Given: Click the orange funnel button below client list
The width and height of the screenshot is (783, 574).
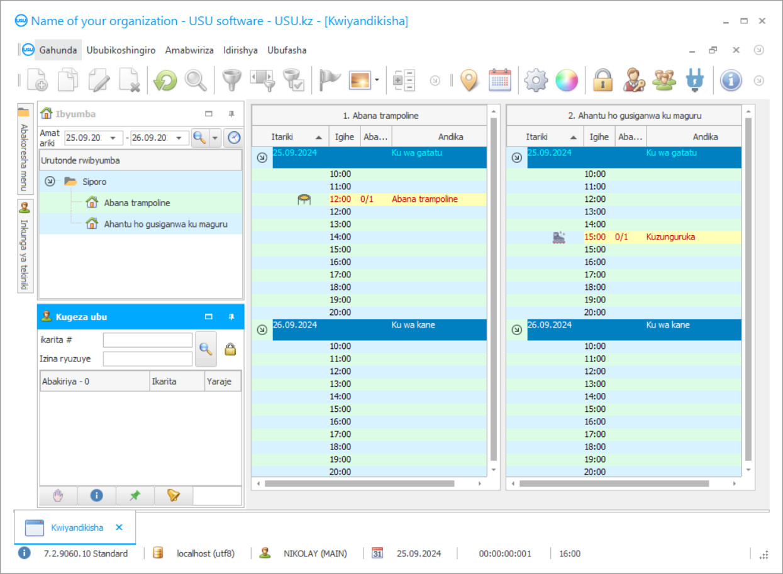Looking at the screenshot, I should tap(174, 495).
